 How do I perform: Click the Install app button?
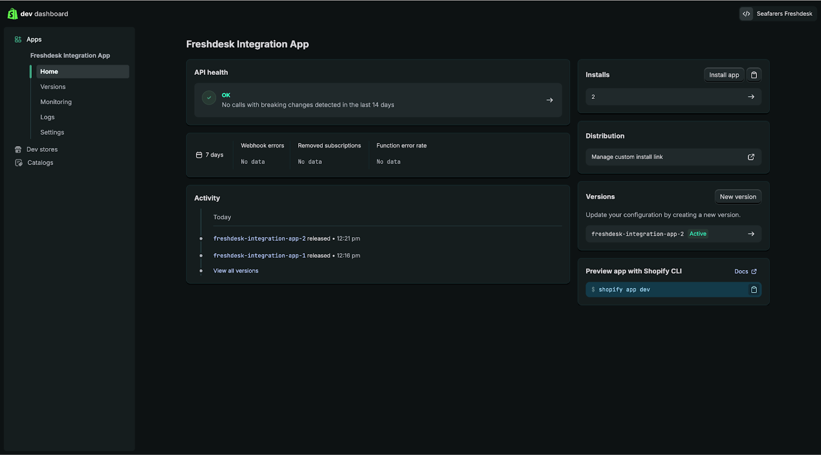pos(724,75)
